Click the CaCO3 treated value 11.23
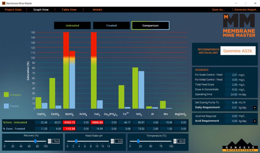 41,129
